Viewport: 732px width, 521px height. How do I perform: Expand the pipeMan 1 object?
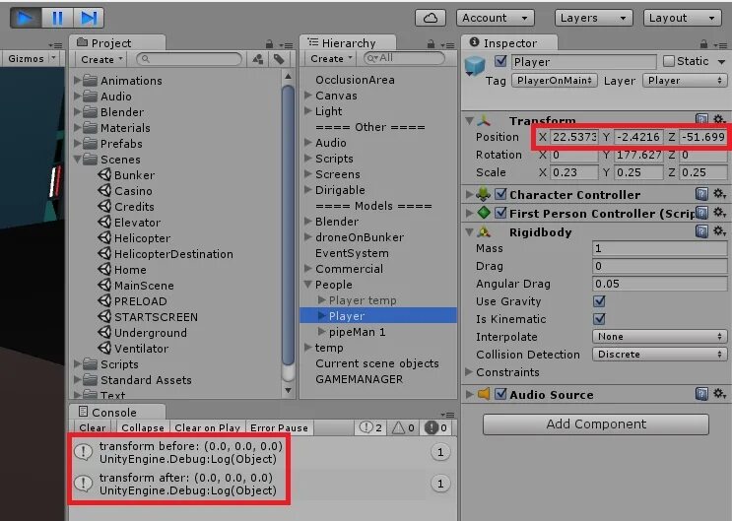coord(321,332)
